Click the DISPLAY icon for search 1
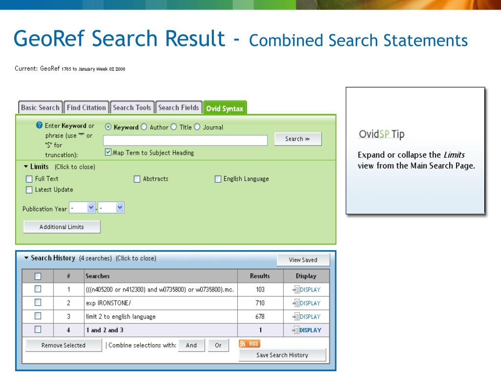This screenshot has height=375, width=501. pyautogui.click(x=296, y=290)
